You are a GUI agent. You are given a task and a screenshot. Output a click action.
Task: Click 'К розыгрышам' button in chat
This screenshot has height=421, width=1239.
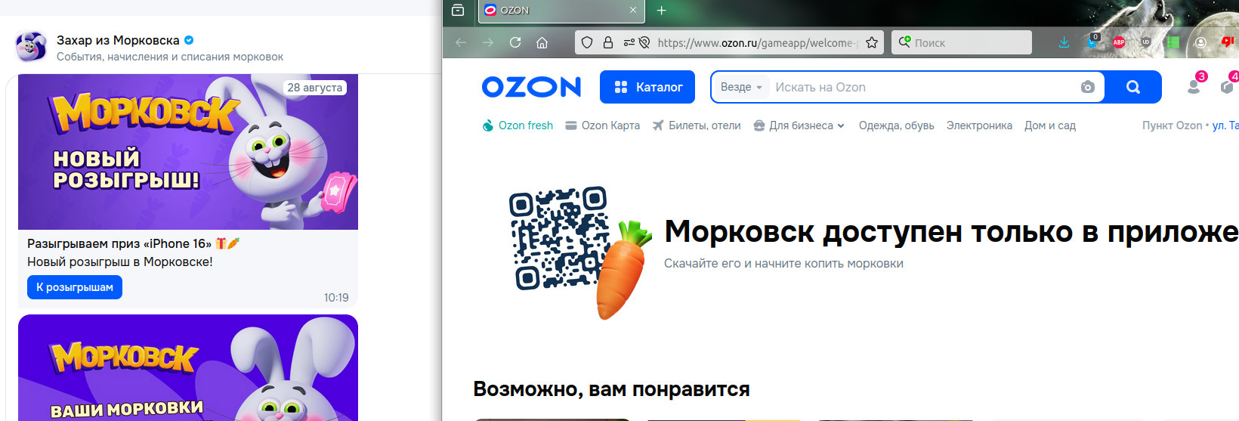(75, 287)
